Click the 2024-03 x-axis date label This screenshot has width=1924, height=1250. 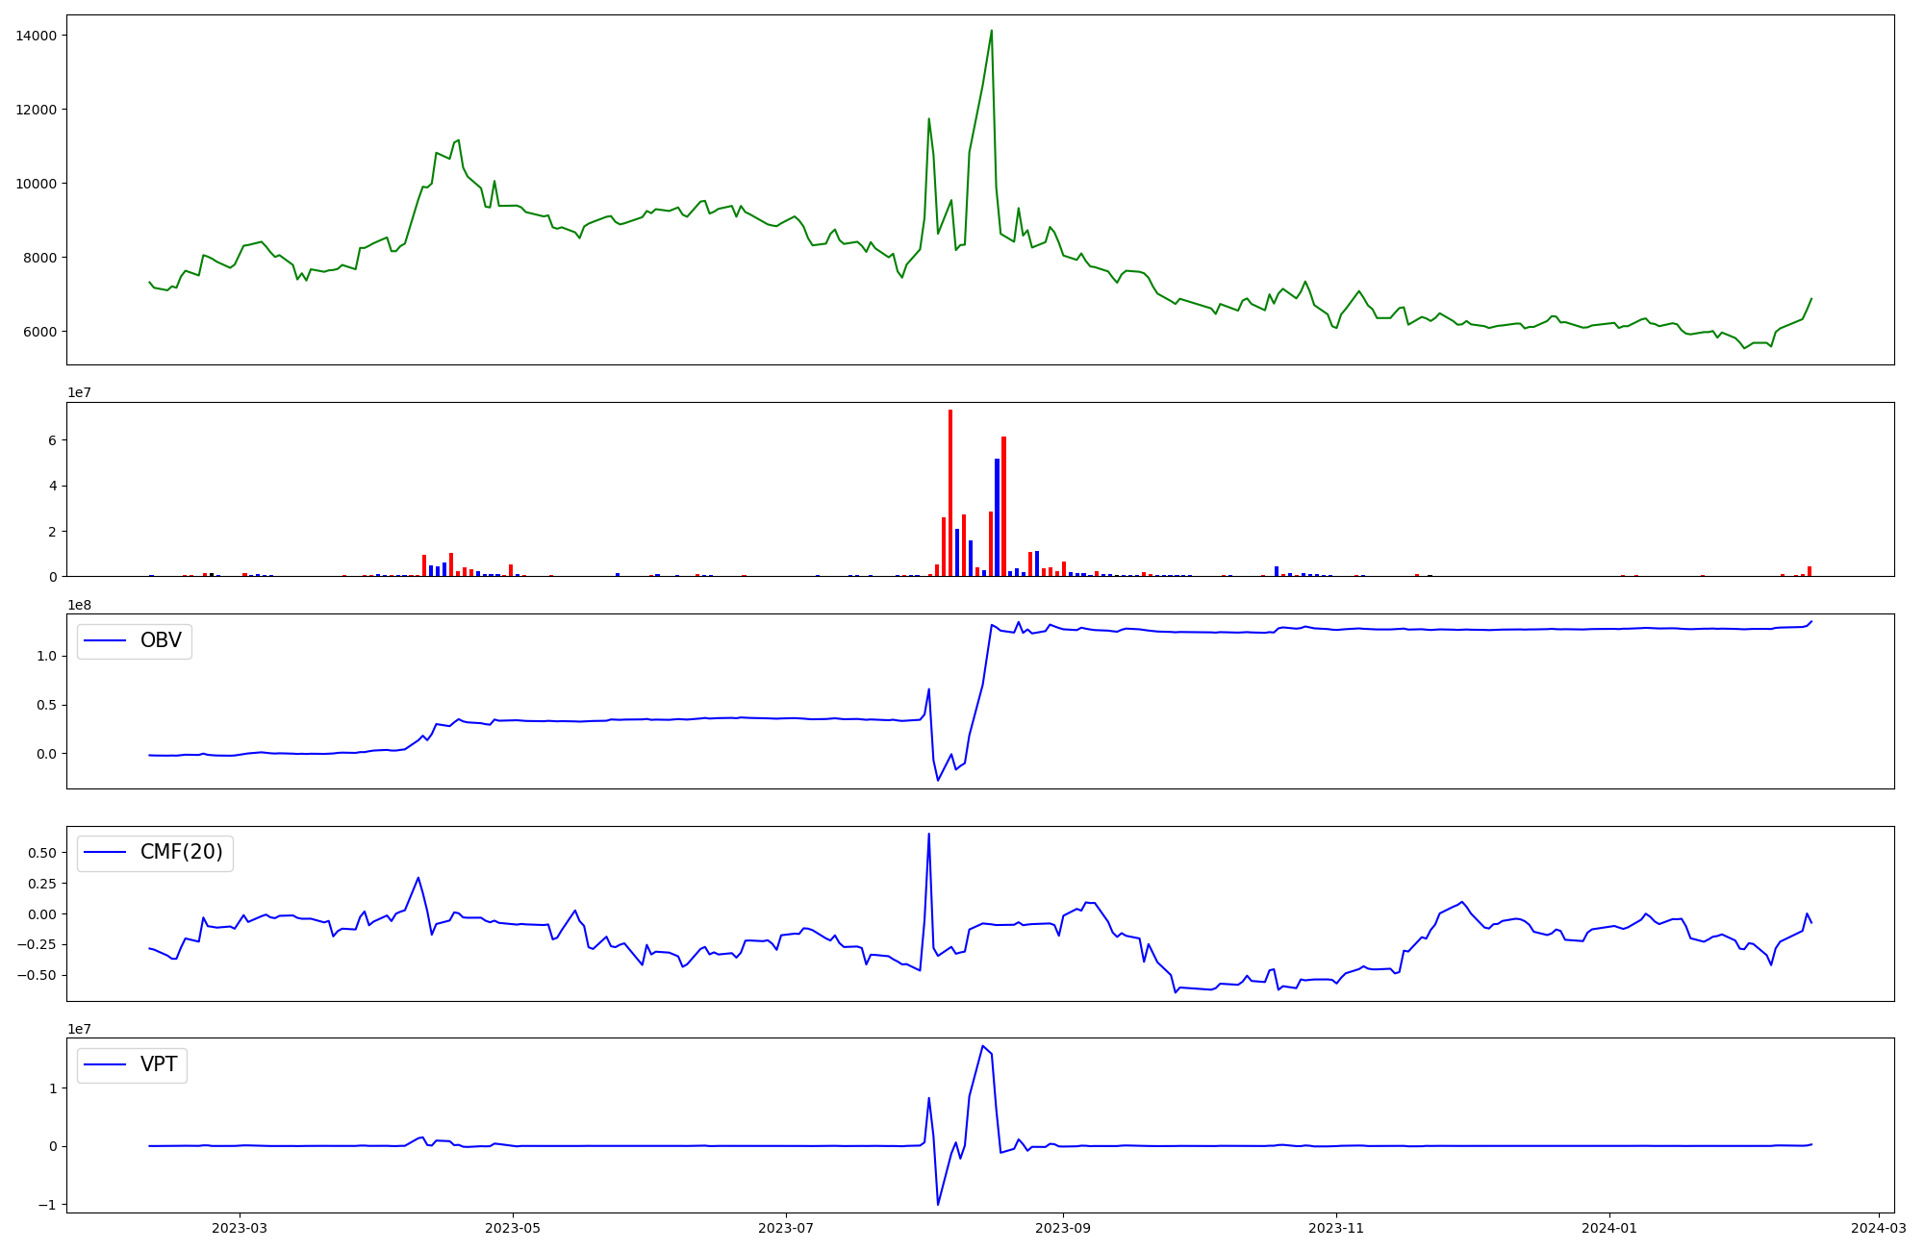[x=1879, y=1228]
